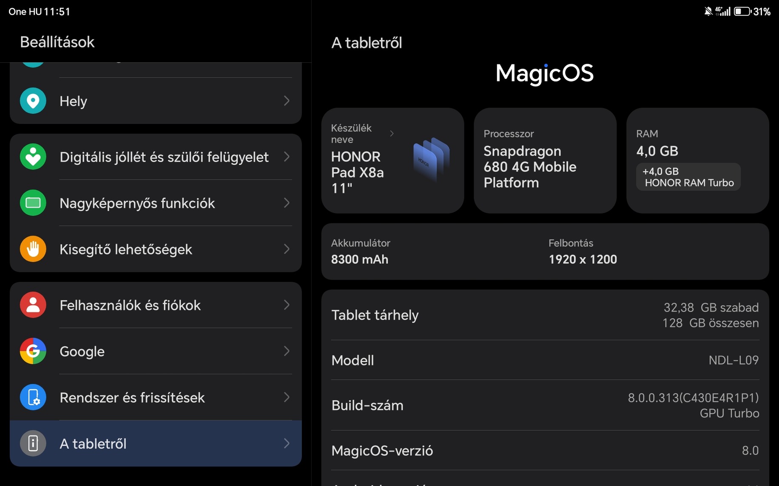Tap the MagicOS-verzió row

pyautogui.click(x=545, y=450)
